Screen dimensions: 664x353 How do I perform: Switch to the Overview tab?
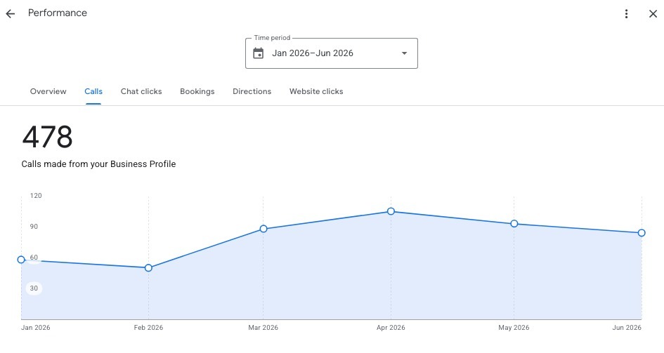click(x=48, y=91)
